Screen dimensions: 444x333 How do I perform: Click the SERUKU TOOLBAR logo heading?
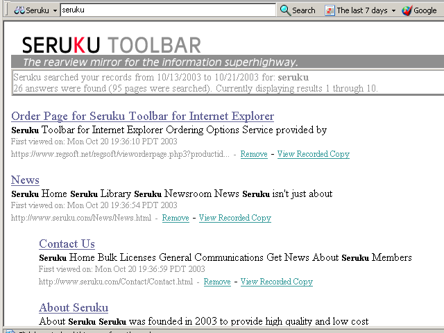[111, 45]
